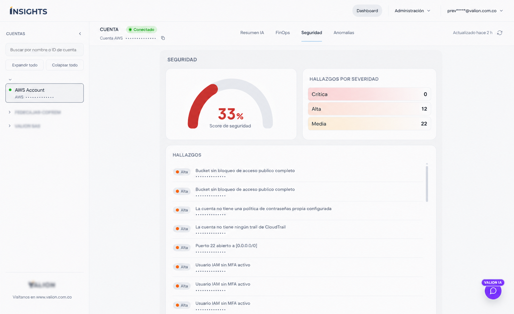The height and width of the screenshot is (314, 514).
Task: Open the user email account menu
Action: 475,11
